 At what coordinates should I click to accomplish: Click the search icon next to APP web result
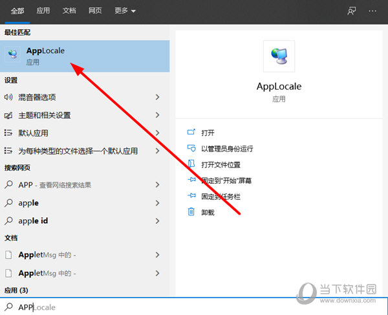[x=8, y=184]
